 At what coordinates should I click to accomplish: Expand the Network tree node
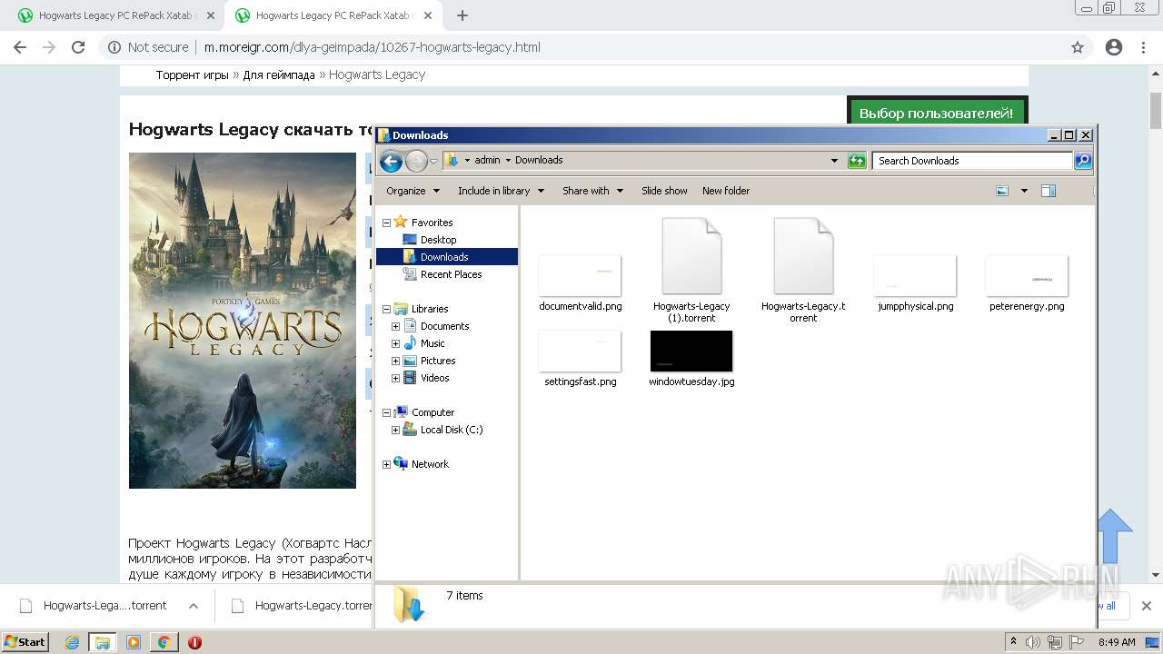coord(386,464)
